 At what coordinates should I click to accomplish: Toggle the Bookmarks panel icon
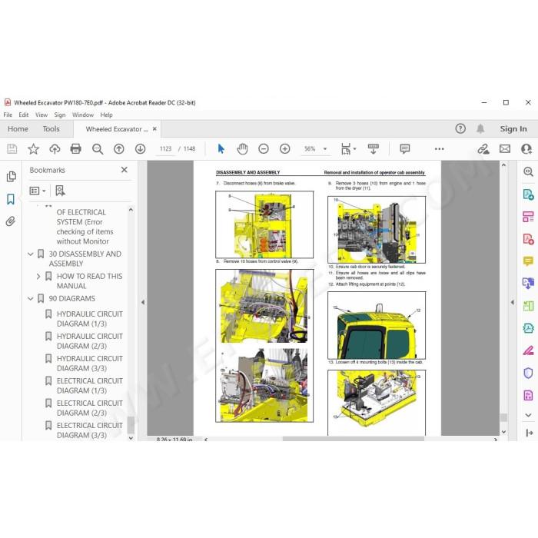point(11,199)
